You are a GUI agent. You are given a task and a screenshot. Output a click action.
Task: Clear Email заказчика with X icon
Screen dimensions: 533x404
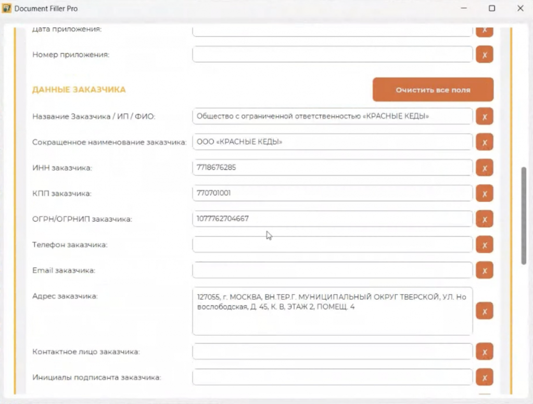tap(484, 270)
